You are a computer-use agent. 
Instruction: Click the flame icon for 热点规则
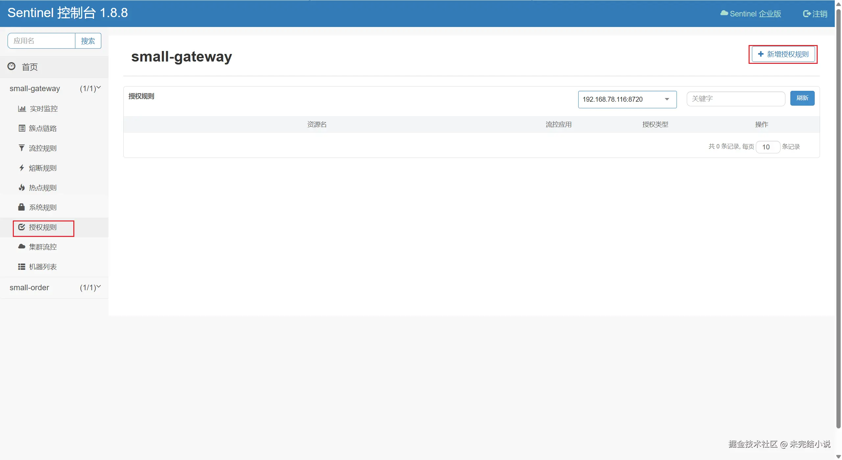click(x=22, y=188)
